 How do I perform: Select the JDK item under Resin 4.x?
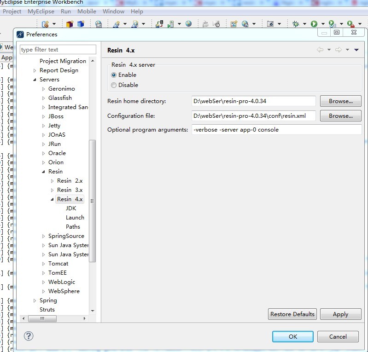click(x=71, y=208)
